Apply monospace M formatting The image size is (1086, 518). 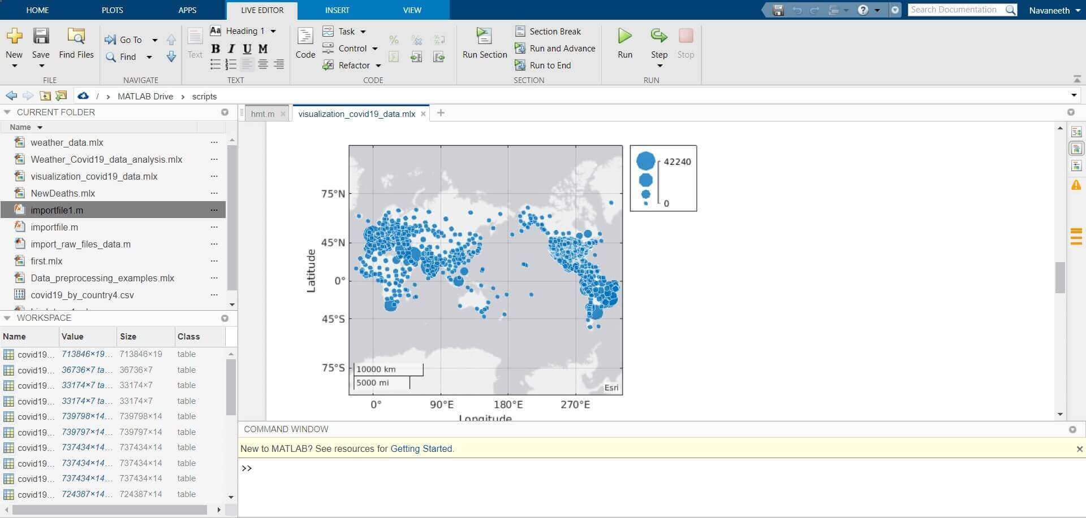tap(263, 49)
